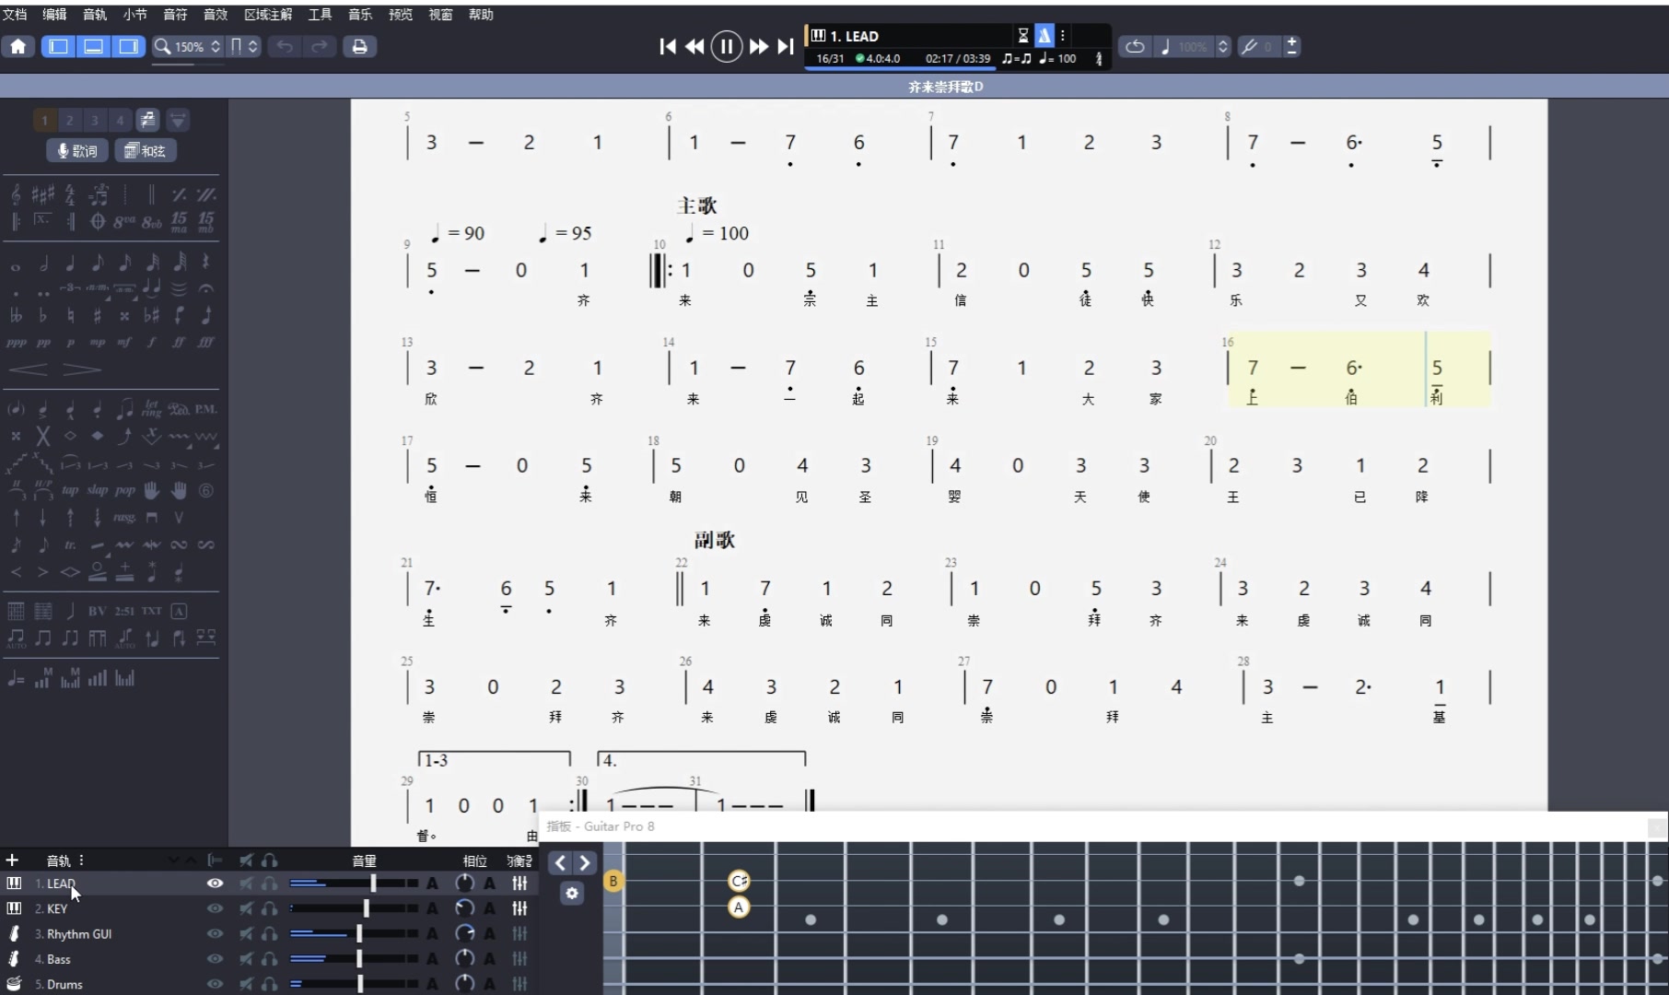The height and width of the screenshot is (995, 1669).
Task: Open the 音轨 three-dot options menu
Action: pos(82,860)
